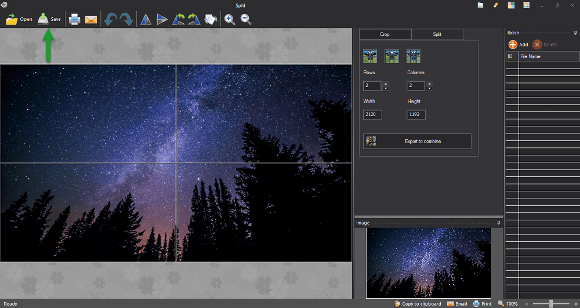Click Copy to clipboard in the status bar
This screenshot has width=580, height=308.
[418, 304]
